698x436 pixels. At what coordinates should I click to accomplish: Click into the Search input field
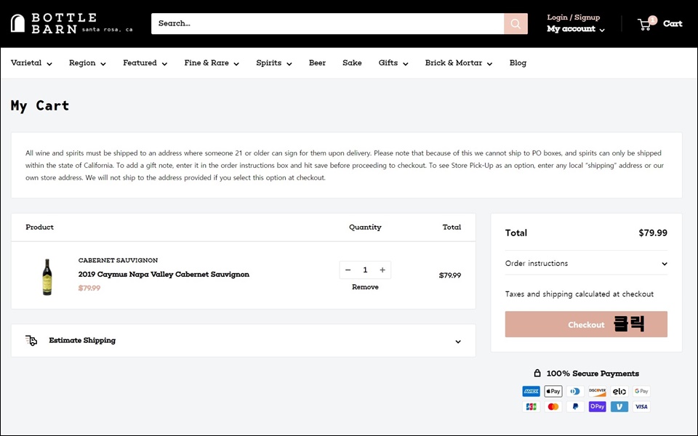pyautogui.click(x=328, y=23)
